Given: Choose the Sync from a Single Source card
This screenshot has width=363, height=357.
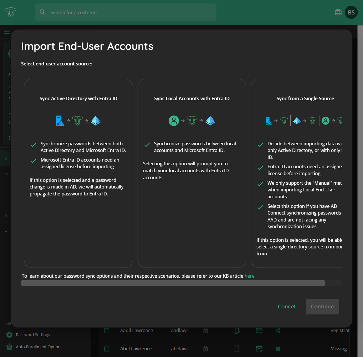Looking at the screenshot, I should tap(296, 173).
